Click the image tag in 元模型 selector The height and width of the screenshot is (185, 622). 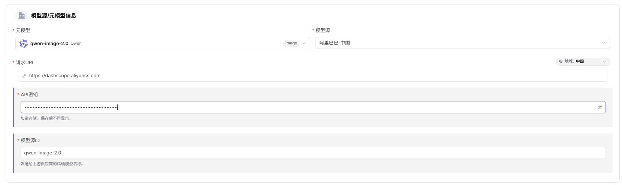[291, 43]
